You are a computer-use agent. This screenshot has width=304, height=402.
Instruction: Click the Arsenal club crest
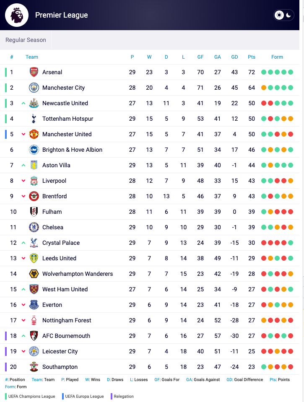pyautogui.click(x=34, y=72)
